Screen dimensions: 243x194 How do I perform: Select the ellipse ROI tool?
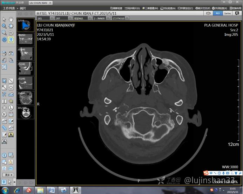(11, 88)
